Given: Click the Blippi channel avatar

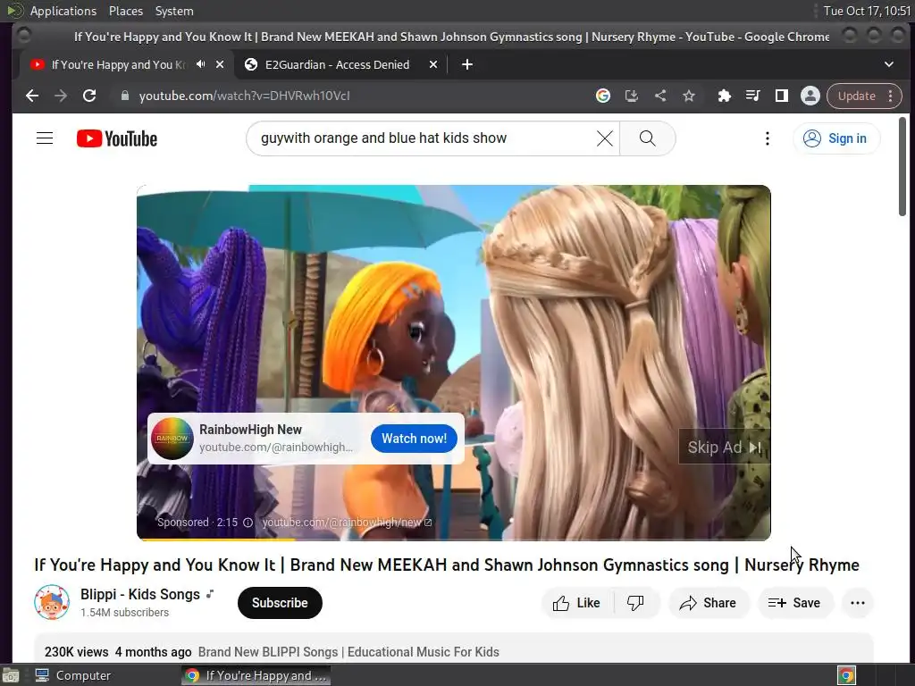Looking at the screenshot, I should [52, 602].
